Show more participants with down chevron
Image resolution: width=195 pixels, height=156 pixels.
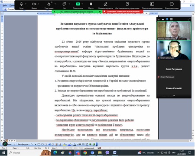[x=174, y=96]
